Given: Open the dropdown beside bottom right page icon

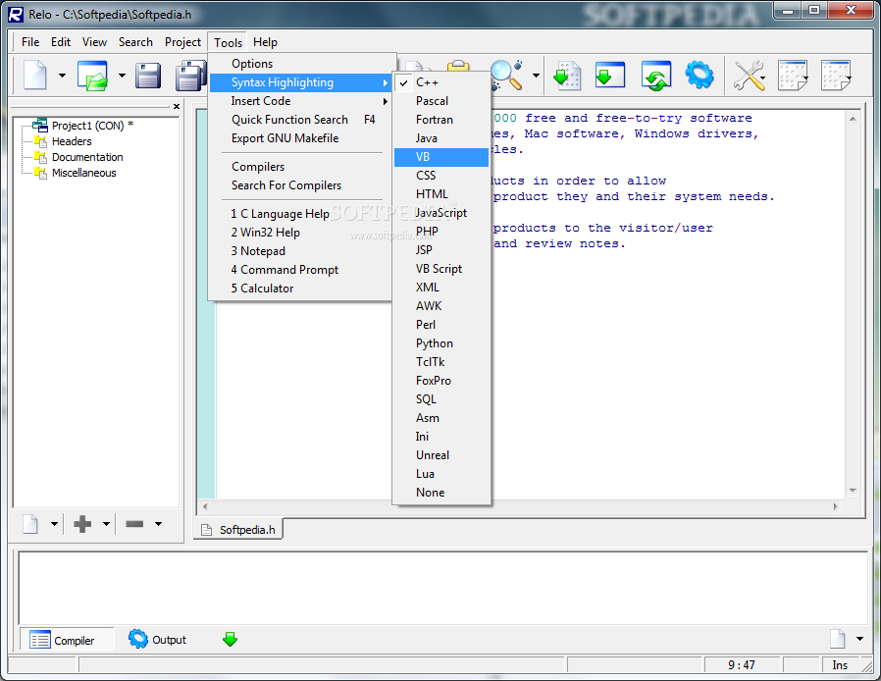Looking at the screenshot, I should point(859,639).
